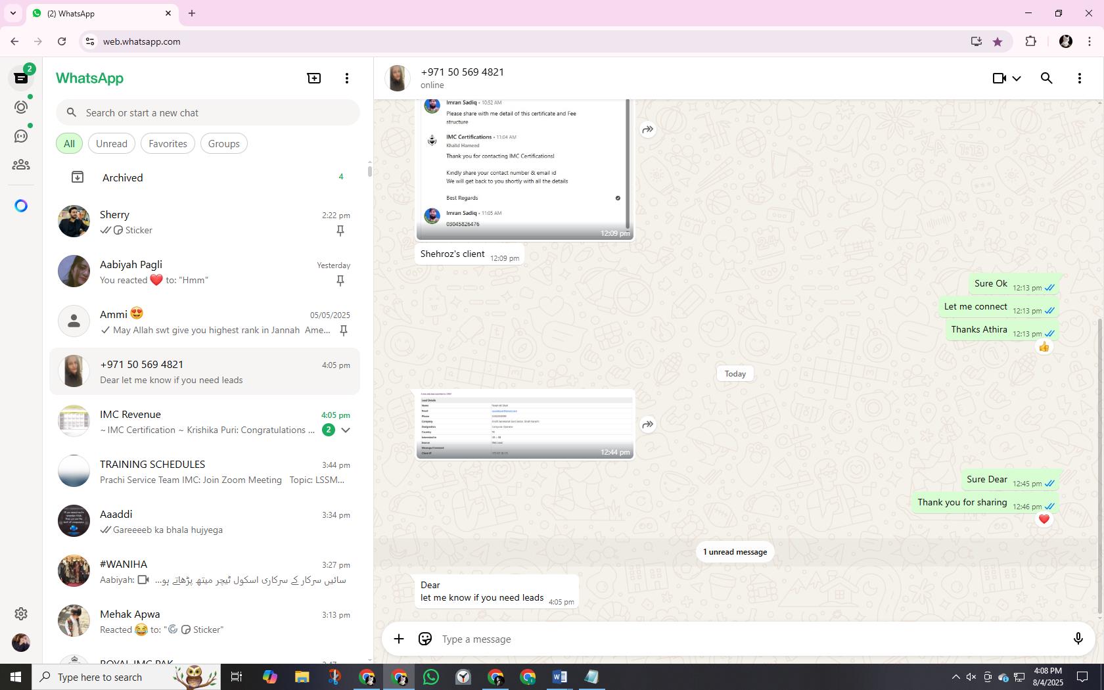Open the Chats icon in the sidebar
This screenshot has height=690, width=1104.
21,78
